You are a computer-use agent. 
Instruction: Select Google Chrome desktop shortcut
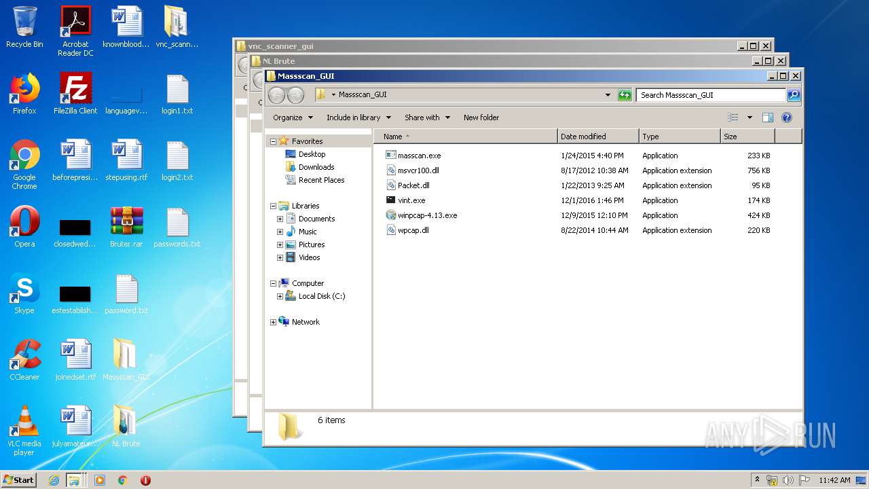click(24, 164)
